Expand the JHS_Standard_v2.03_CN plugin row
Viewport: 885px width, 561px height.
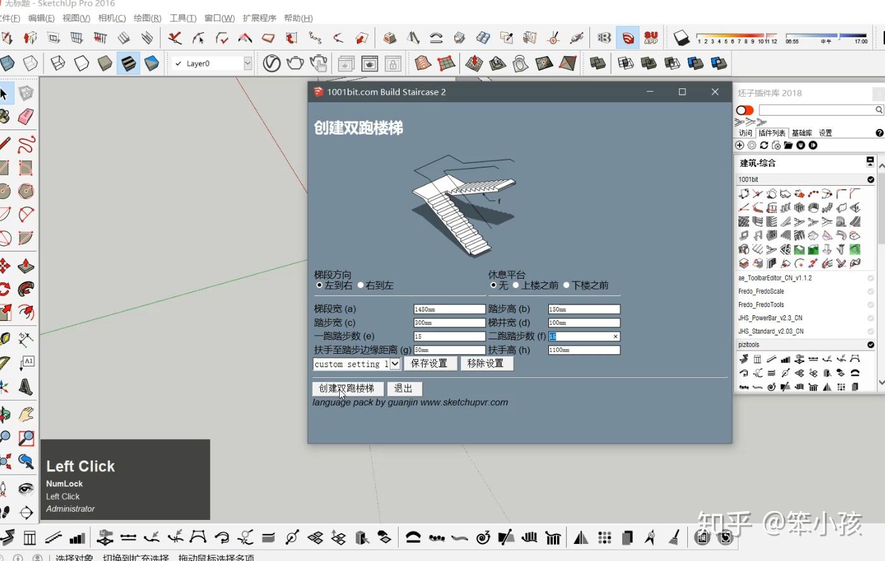pos(805,331)
